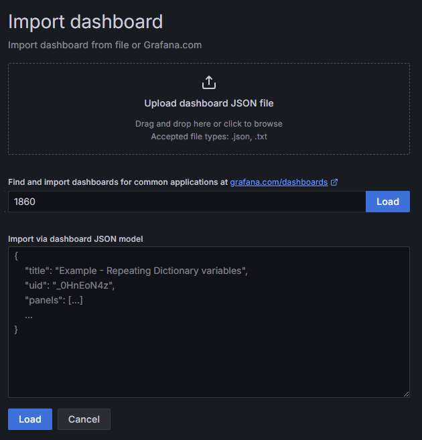Click the closing brace in JSON placeholder
The width and height of the screenshot is (422, 440).
[16, 329]
